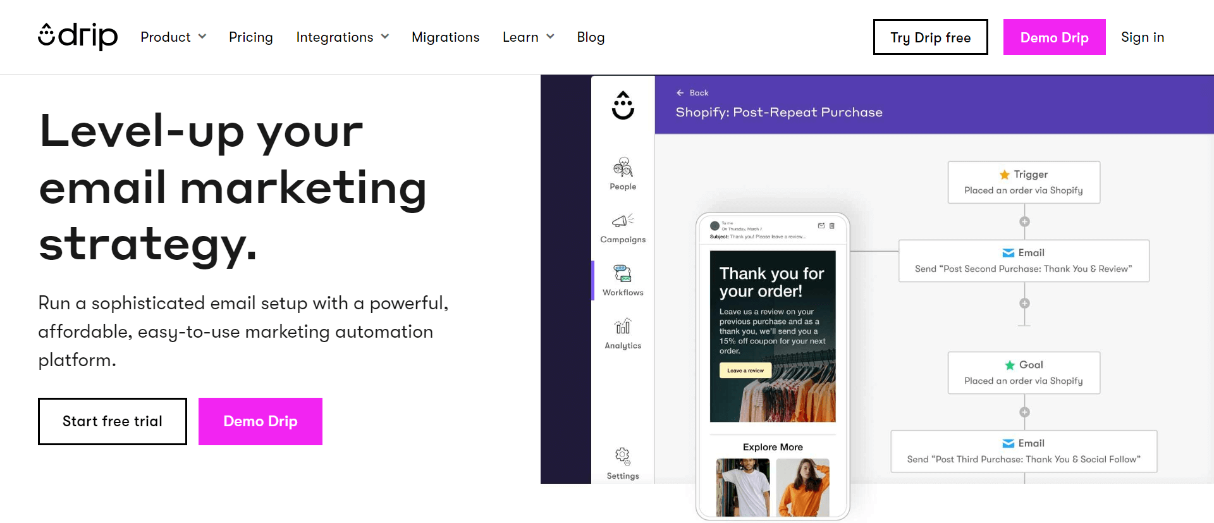This screenshot has width=1214, height=523.
Task: Expand the Product menu chevron
Action: [202, 37]
